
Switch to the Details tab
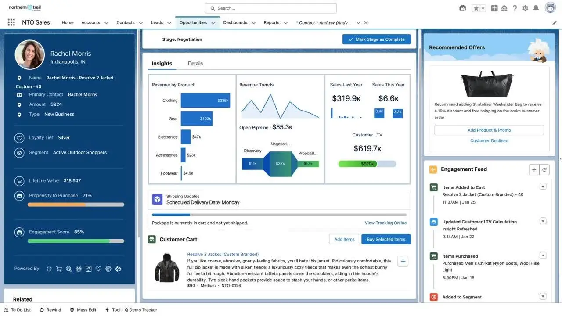tap(195, 63)
